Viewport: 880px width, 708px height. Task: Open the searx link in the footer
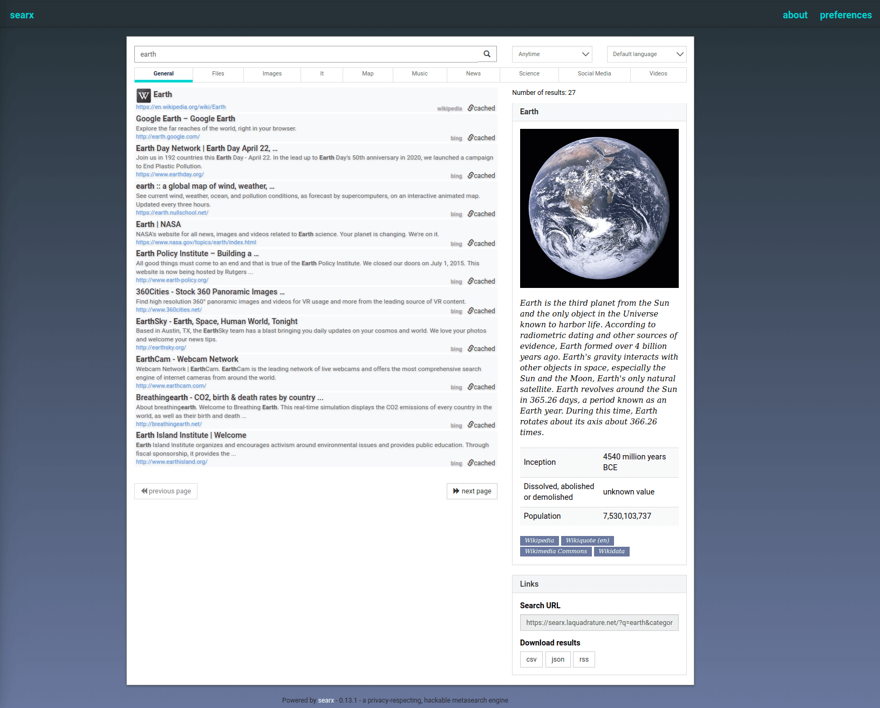[x=326, y=700]
